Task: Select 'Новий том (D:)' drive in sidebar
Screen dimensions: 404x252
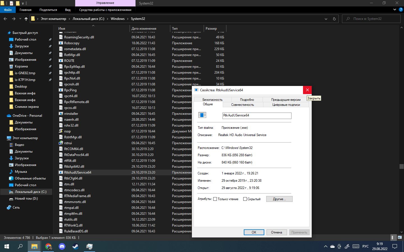Action: (26, 199)
